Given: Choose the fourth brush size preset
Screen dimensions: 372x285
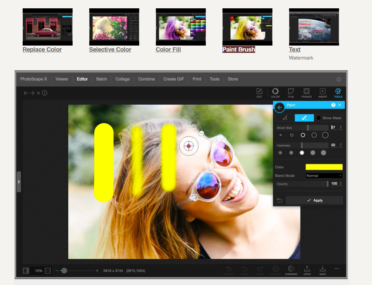Looking at the screenshot, I should pyautogui.click(x=314, y=135).
